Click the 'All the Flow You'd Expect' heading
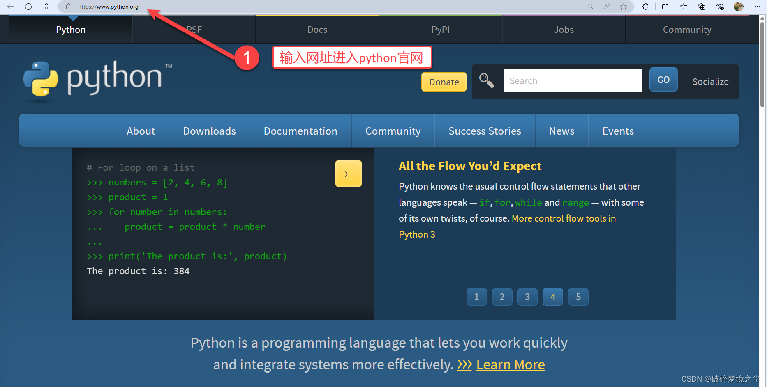 (470, 166)
